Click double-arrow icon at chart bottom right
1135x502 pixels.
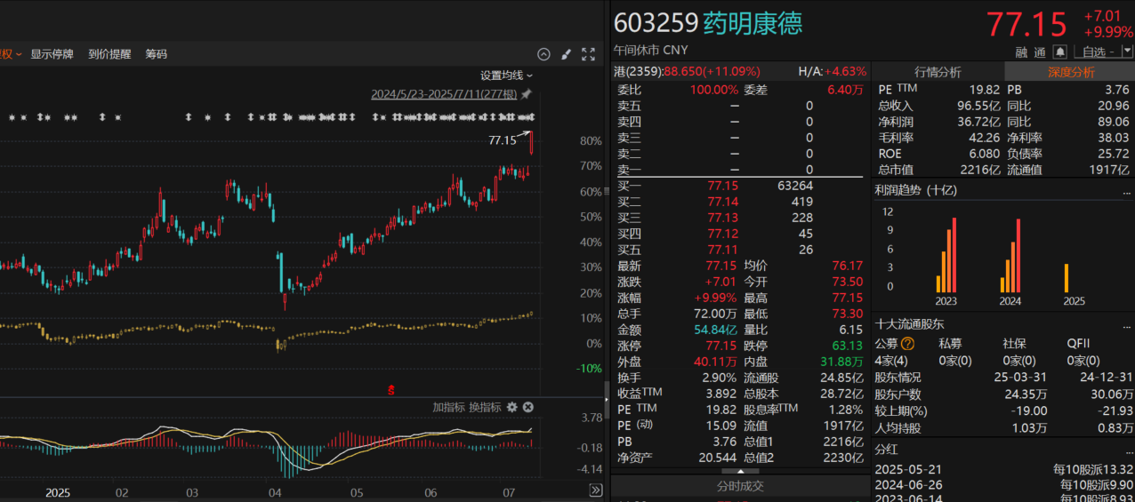(x=596, y=490)
